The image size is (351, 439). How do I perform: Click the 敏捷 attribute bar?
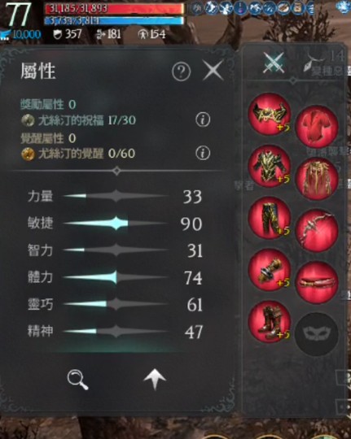pyautogui.click(x=116, y=224)
